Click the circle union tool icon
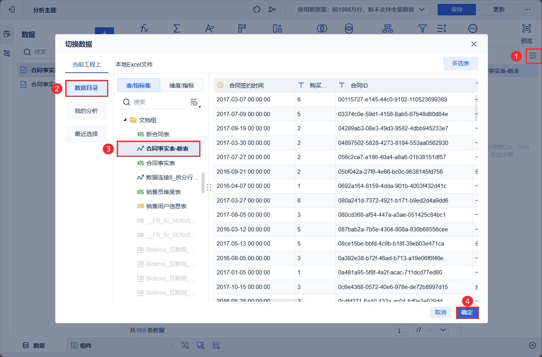Image resolution: width=542 pixels, height=357 pixels. tap(349, 28)
